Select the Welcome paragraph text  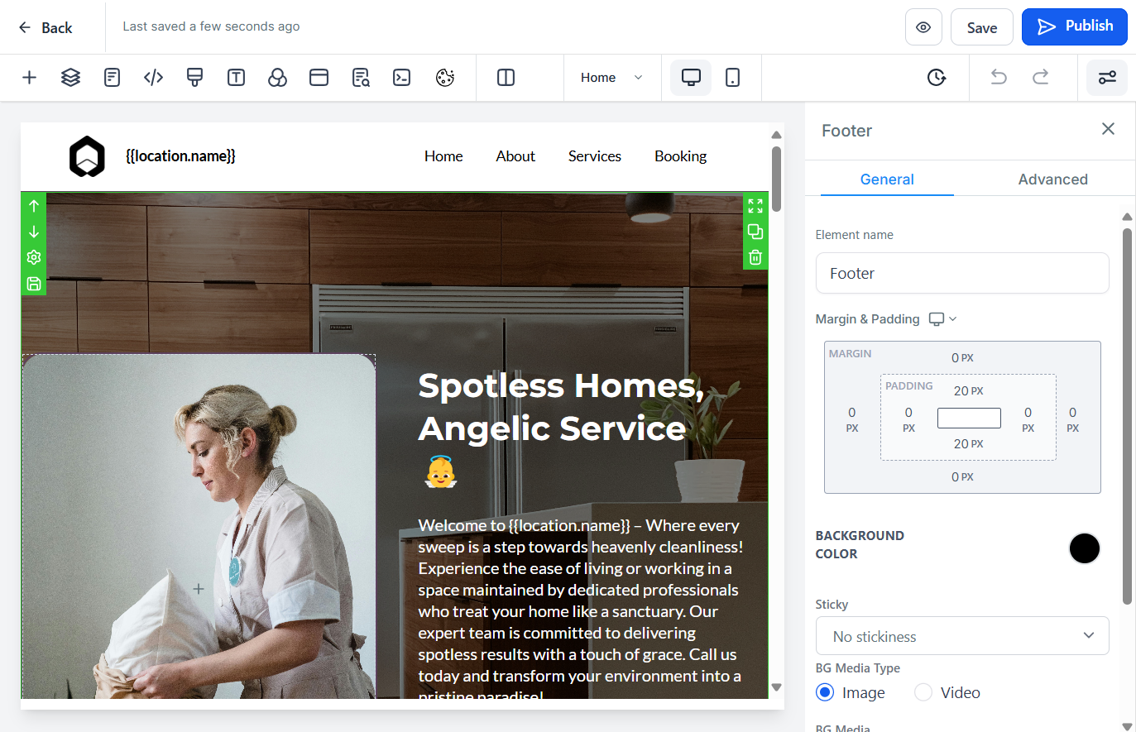click(x=580, y=610)
